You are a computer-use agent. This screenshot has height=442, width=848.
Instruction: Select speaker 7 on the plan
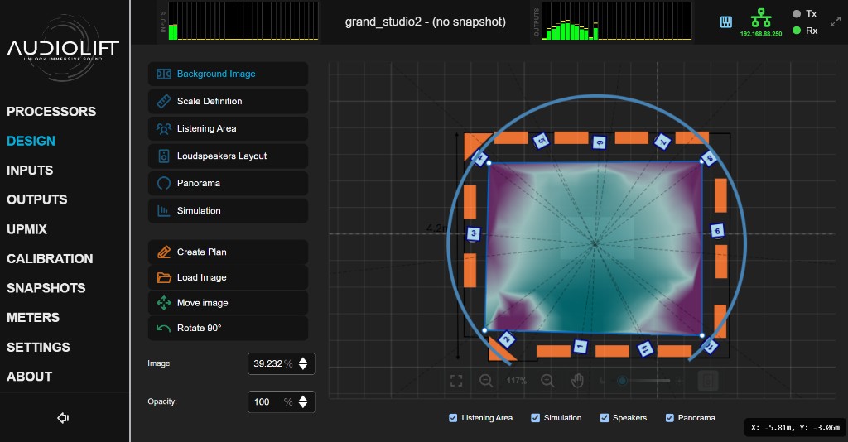(662, 142)
